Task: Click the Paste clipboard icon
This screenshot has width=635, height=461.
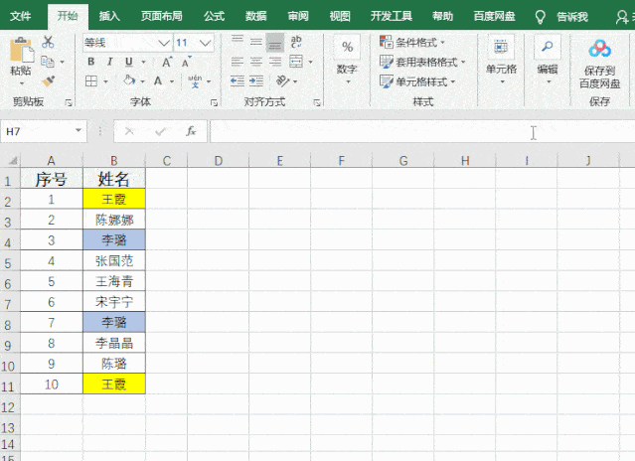Action: (21, 51)
